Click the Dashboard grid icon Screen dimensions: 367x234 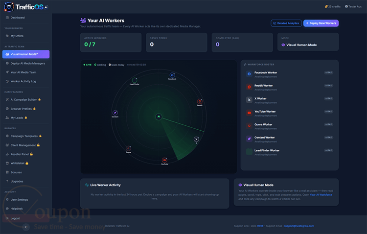(x=7, y=18)
